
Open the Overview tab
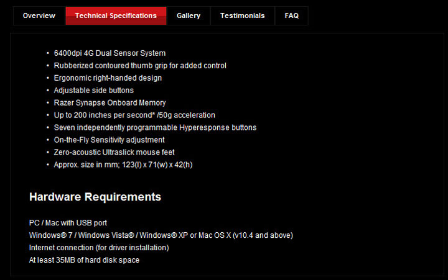click(x=39, y=16)
